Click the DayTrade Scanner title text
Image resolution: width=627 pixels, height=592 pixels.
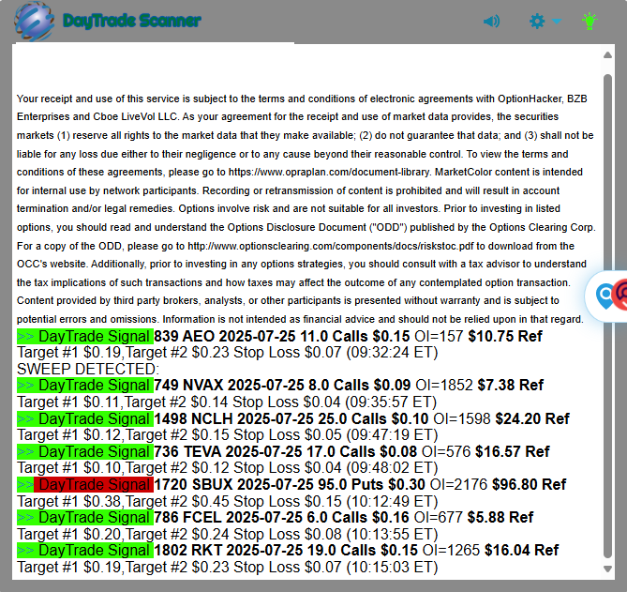[132, 21]
